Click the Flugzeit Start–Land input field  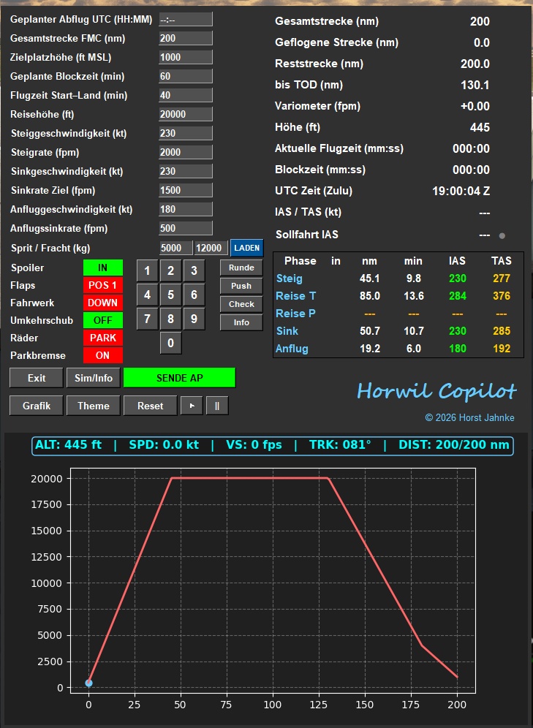point(185,95)
